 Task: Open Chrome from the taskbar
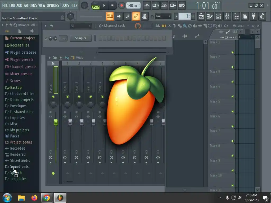(x=47, y=198)
